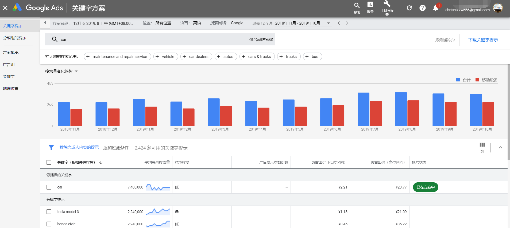Click plus icon on vehicle chip
This screenshot has height=228, width=510.
tap(157, 57)
